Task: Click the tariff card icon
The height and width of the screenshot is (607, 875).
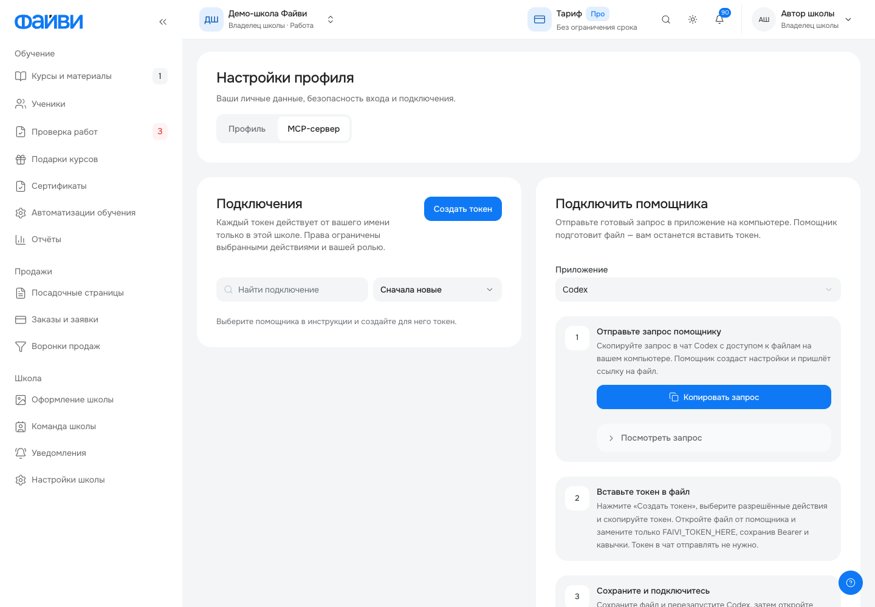Action: pos(540,19)
